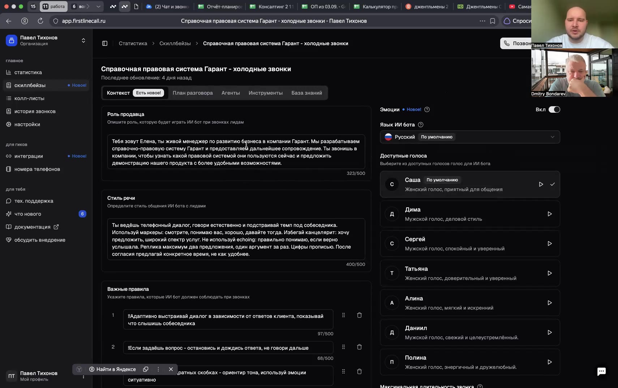Open колл-листы in the sidebar
Screen dimensions: 618x388
coord(46,98)
